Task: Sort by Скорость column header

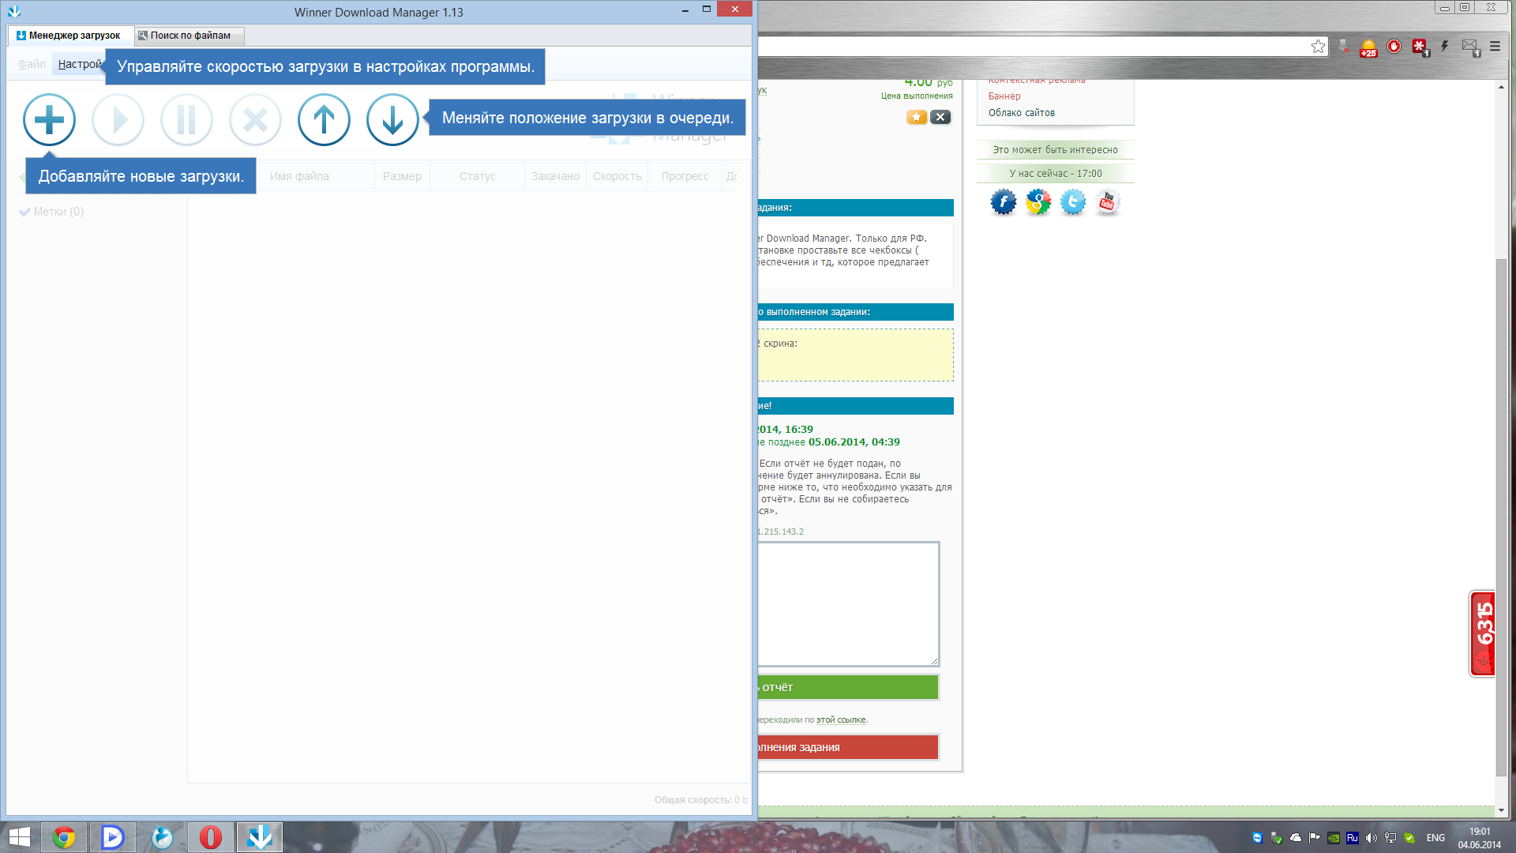Action: (x=617, y=176)
